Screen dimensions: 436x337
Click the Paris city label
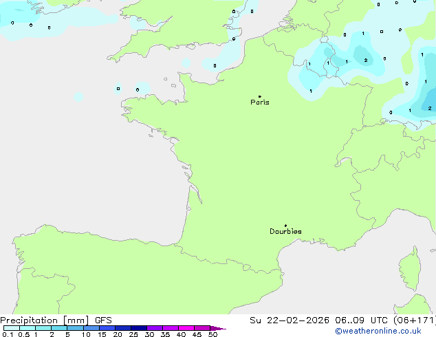pos(260,102)
